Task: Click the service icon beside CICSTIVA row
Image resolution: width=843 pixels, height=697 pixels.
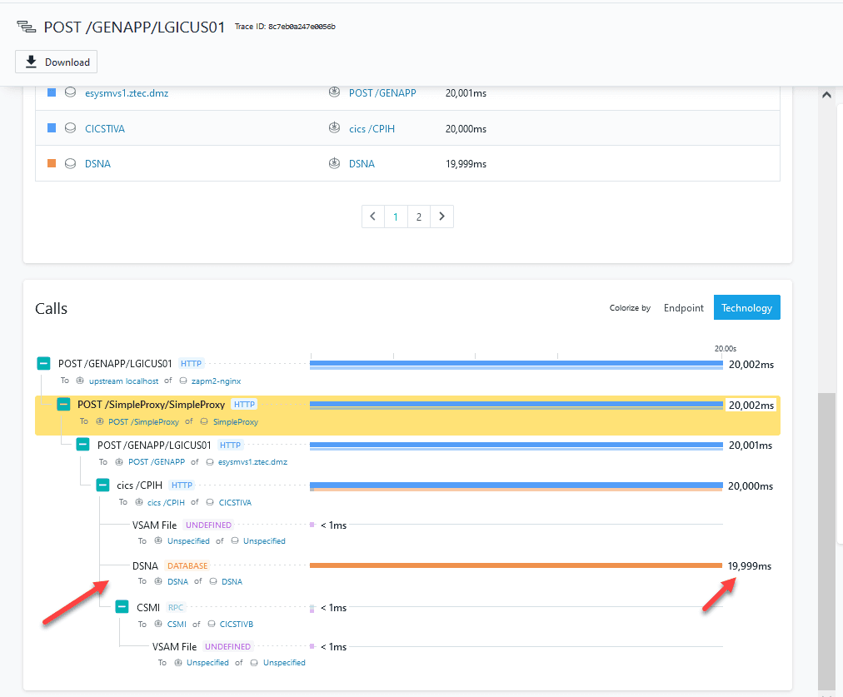Action: coord(70,129)
